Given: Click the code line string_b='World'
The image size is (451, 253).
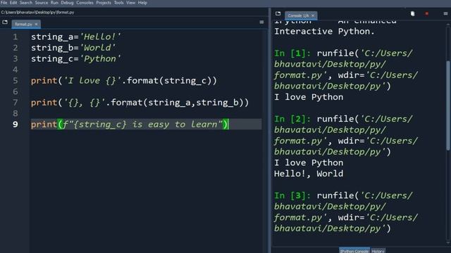Looking at the screenshot, I should click(x=73, y=48).
